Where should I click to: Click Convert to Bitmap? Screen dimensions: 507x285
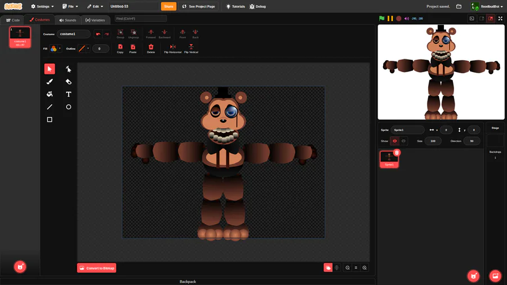(x=97, y=268)
